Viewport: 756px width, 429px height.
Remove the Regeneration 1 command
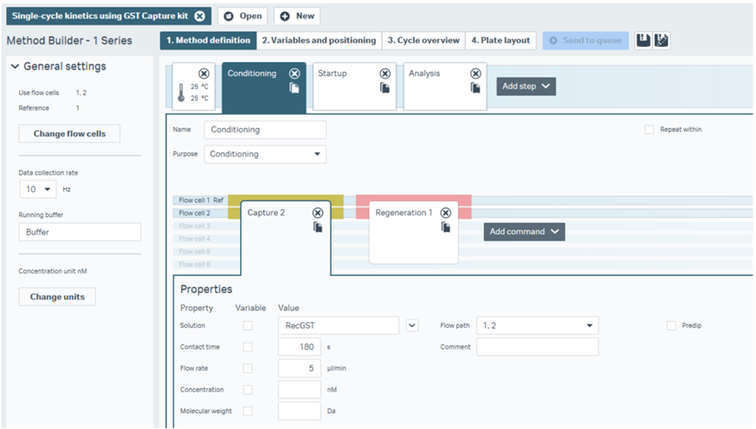[x=445, y=212]
